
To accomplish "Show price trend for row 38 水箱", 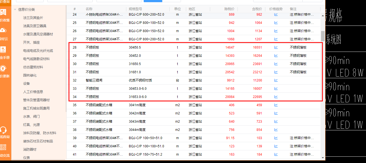I will [x=276, y=130].
